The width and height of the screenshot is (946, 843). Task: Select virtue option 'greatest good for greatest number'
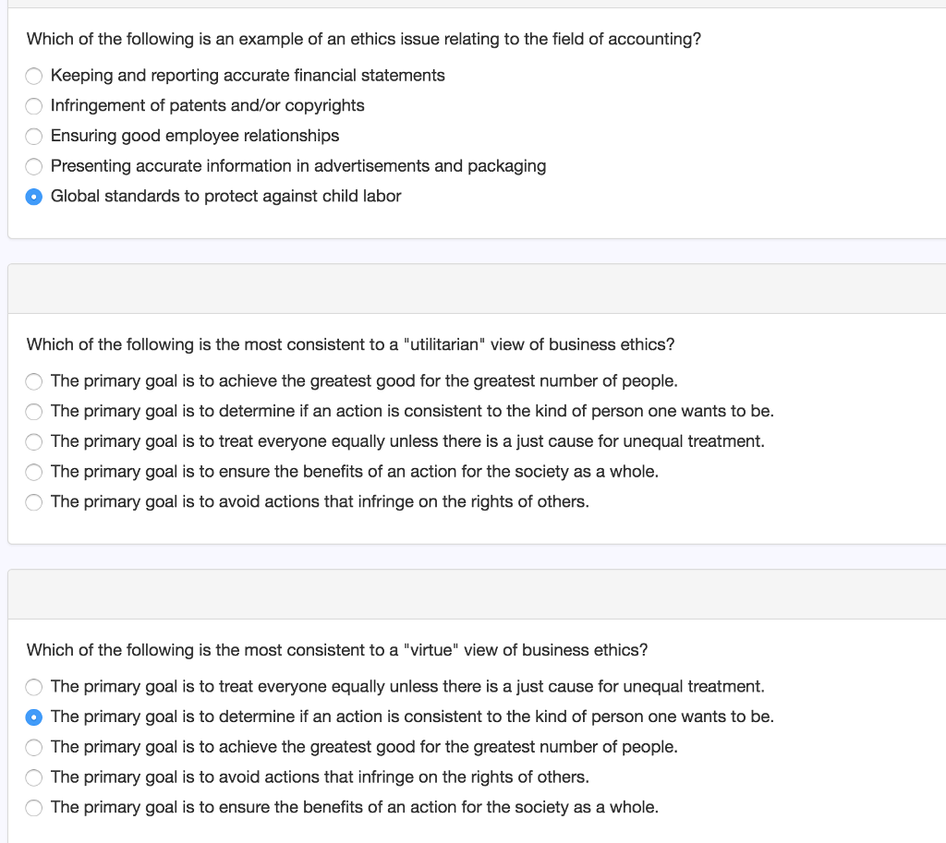pos(34,747)
